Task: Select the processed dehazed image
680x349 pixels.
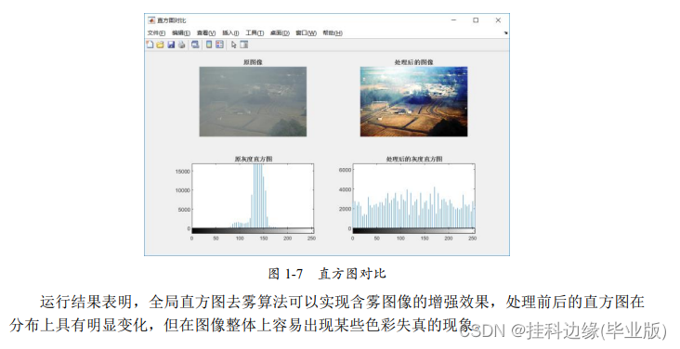Action: 413,101
